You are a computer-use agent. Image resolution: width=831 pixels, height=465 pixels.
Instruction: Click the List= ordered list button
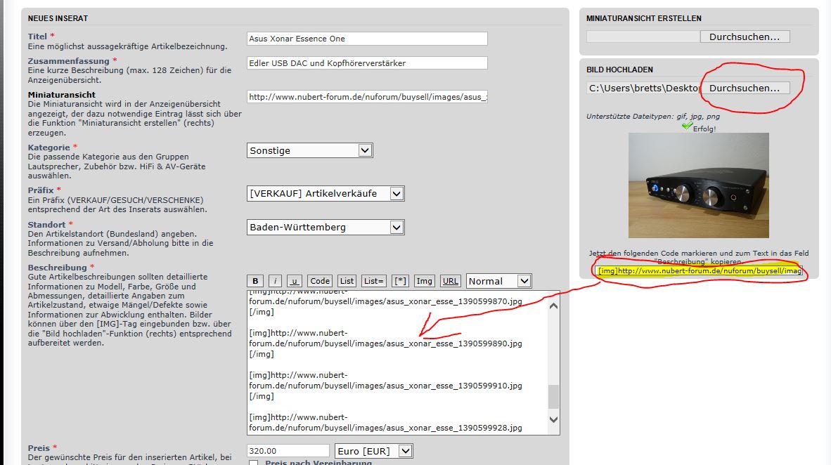click(x=374, y=281)
